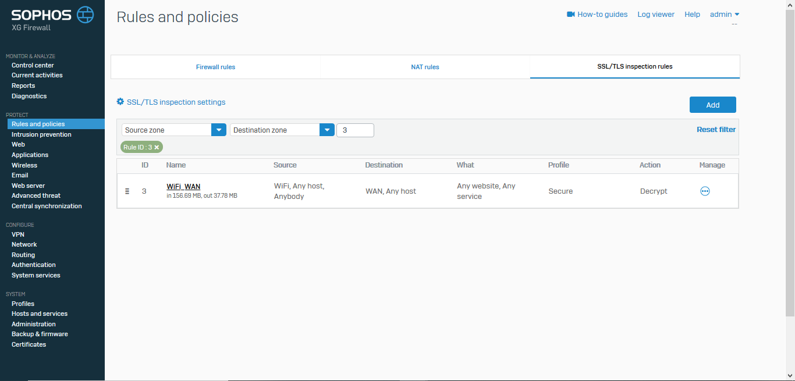795x381 pixels.
Task: Click the How-to guides video camera icon
Action: [571, 14]
